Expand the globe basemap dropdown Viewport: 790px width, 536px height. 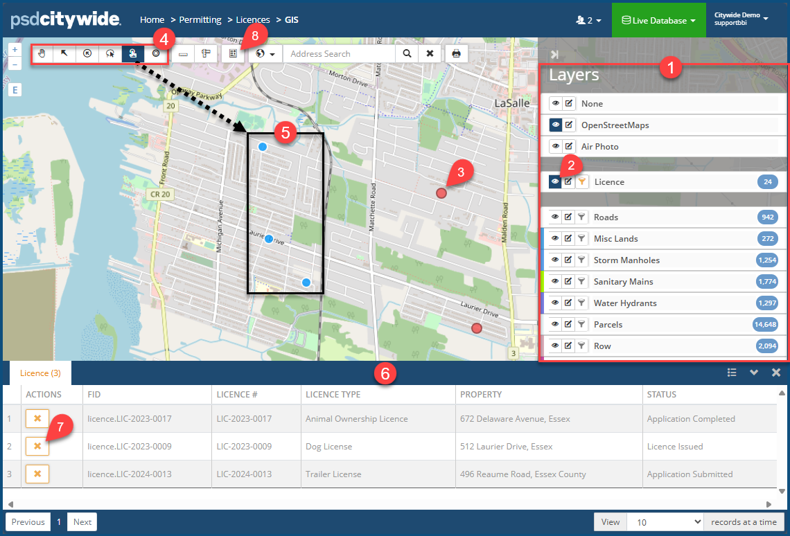tap(266, 53)
